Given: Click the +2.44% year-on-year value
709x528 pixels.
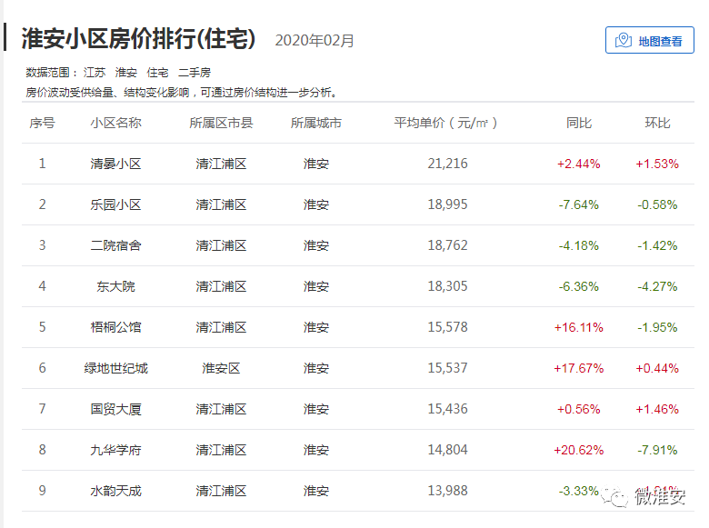Looking at the screenshot, I should click(579, 164).
